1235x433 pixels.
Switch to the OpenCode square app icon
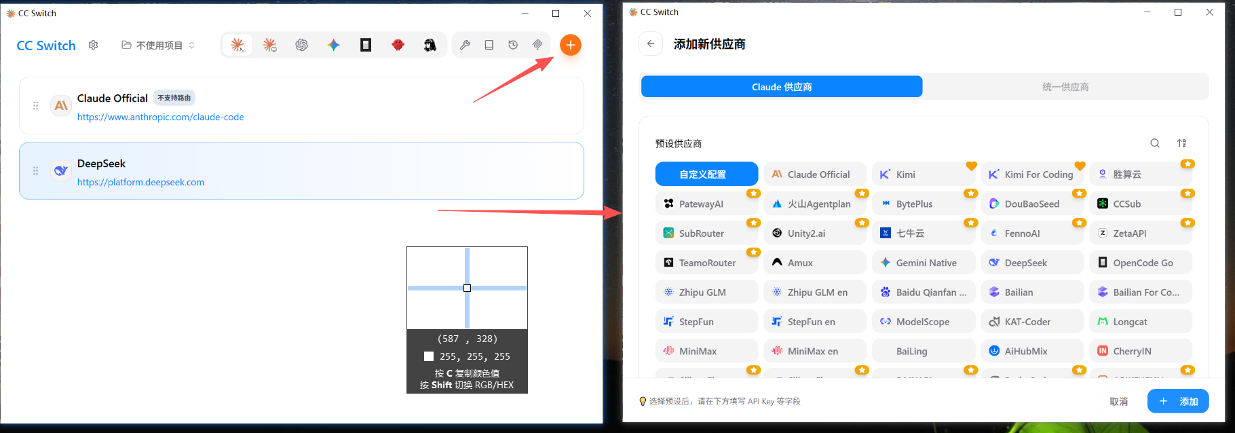pos(366,45)
